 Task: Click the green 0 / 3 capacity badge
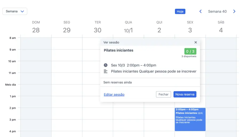pyautogui.click(x=190, y=51)
